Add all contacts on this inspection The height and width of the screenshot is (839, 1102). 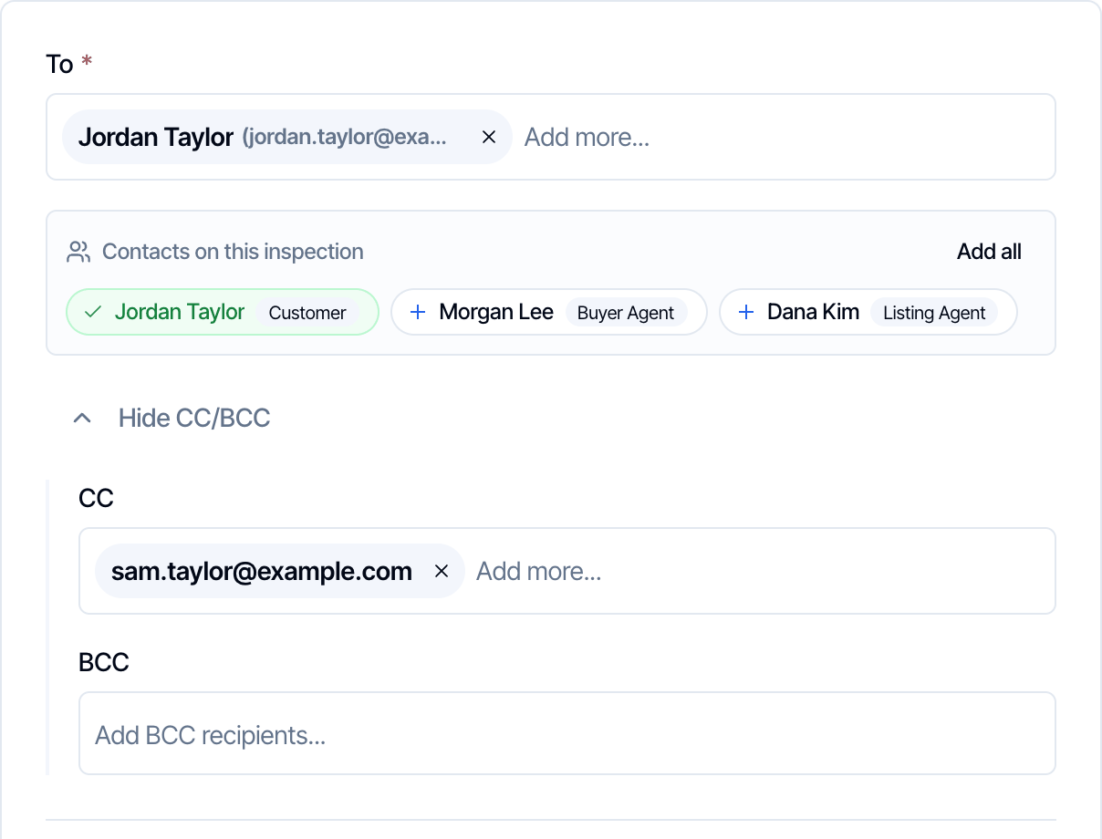[989, 252]
